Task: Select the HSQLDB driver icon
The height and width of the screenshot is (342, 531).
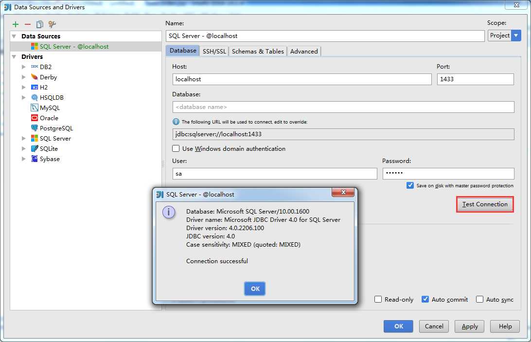Action: point(35,97)
